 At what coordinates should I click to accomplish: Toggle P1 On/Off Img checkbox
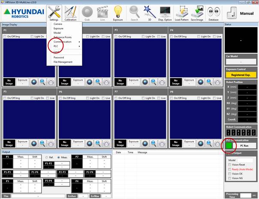(x=5, y=36)
